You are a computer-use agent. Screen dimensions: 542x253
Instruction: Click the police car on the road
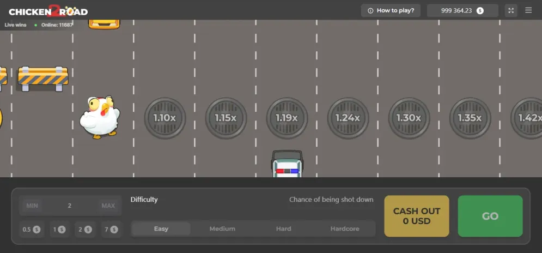pos(287,164)
